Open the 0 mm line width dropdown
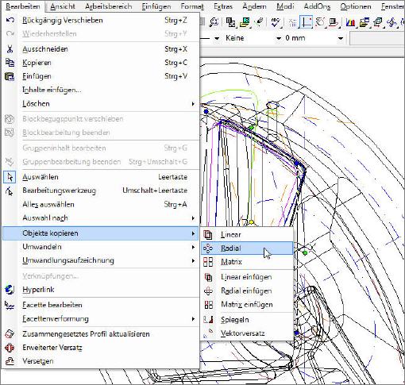Image resolution: width=405 pixels, height=385 pixels. point(314,38)
